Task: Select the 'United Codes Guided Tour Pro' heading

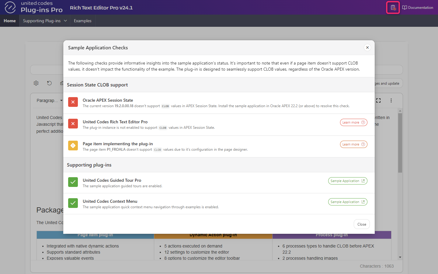Action: tap(112, 180)
